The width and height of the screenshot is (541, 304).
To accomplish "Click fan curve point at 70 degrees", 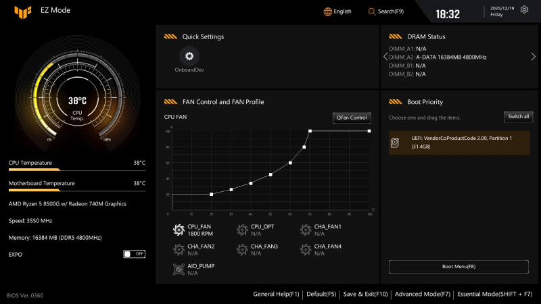I will click(310, 131).
